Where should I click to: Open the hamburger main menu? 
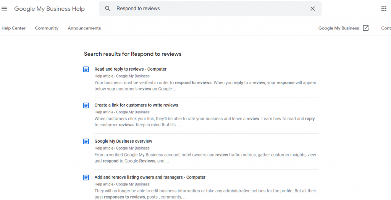(4, 9)
